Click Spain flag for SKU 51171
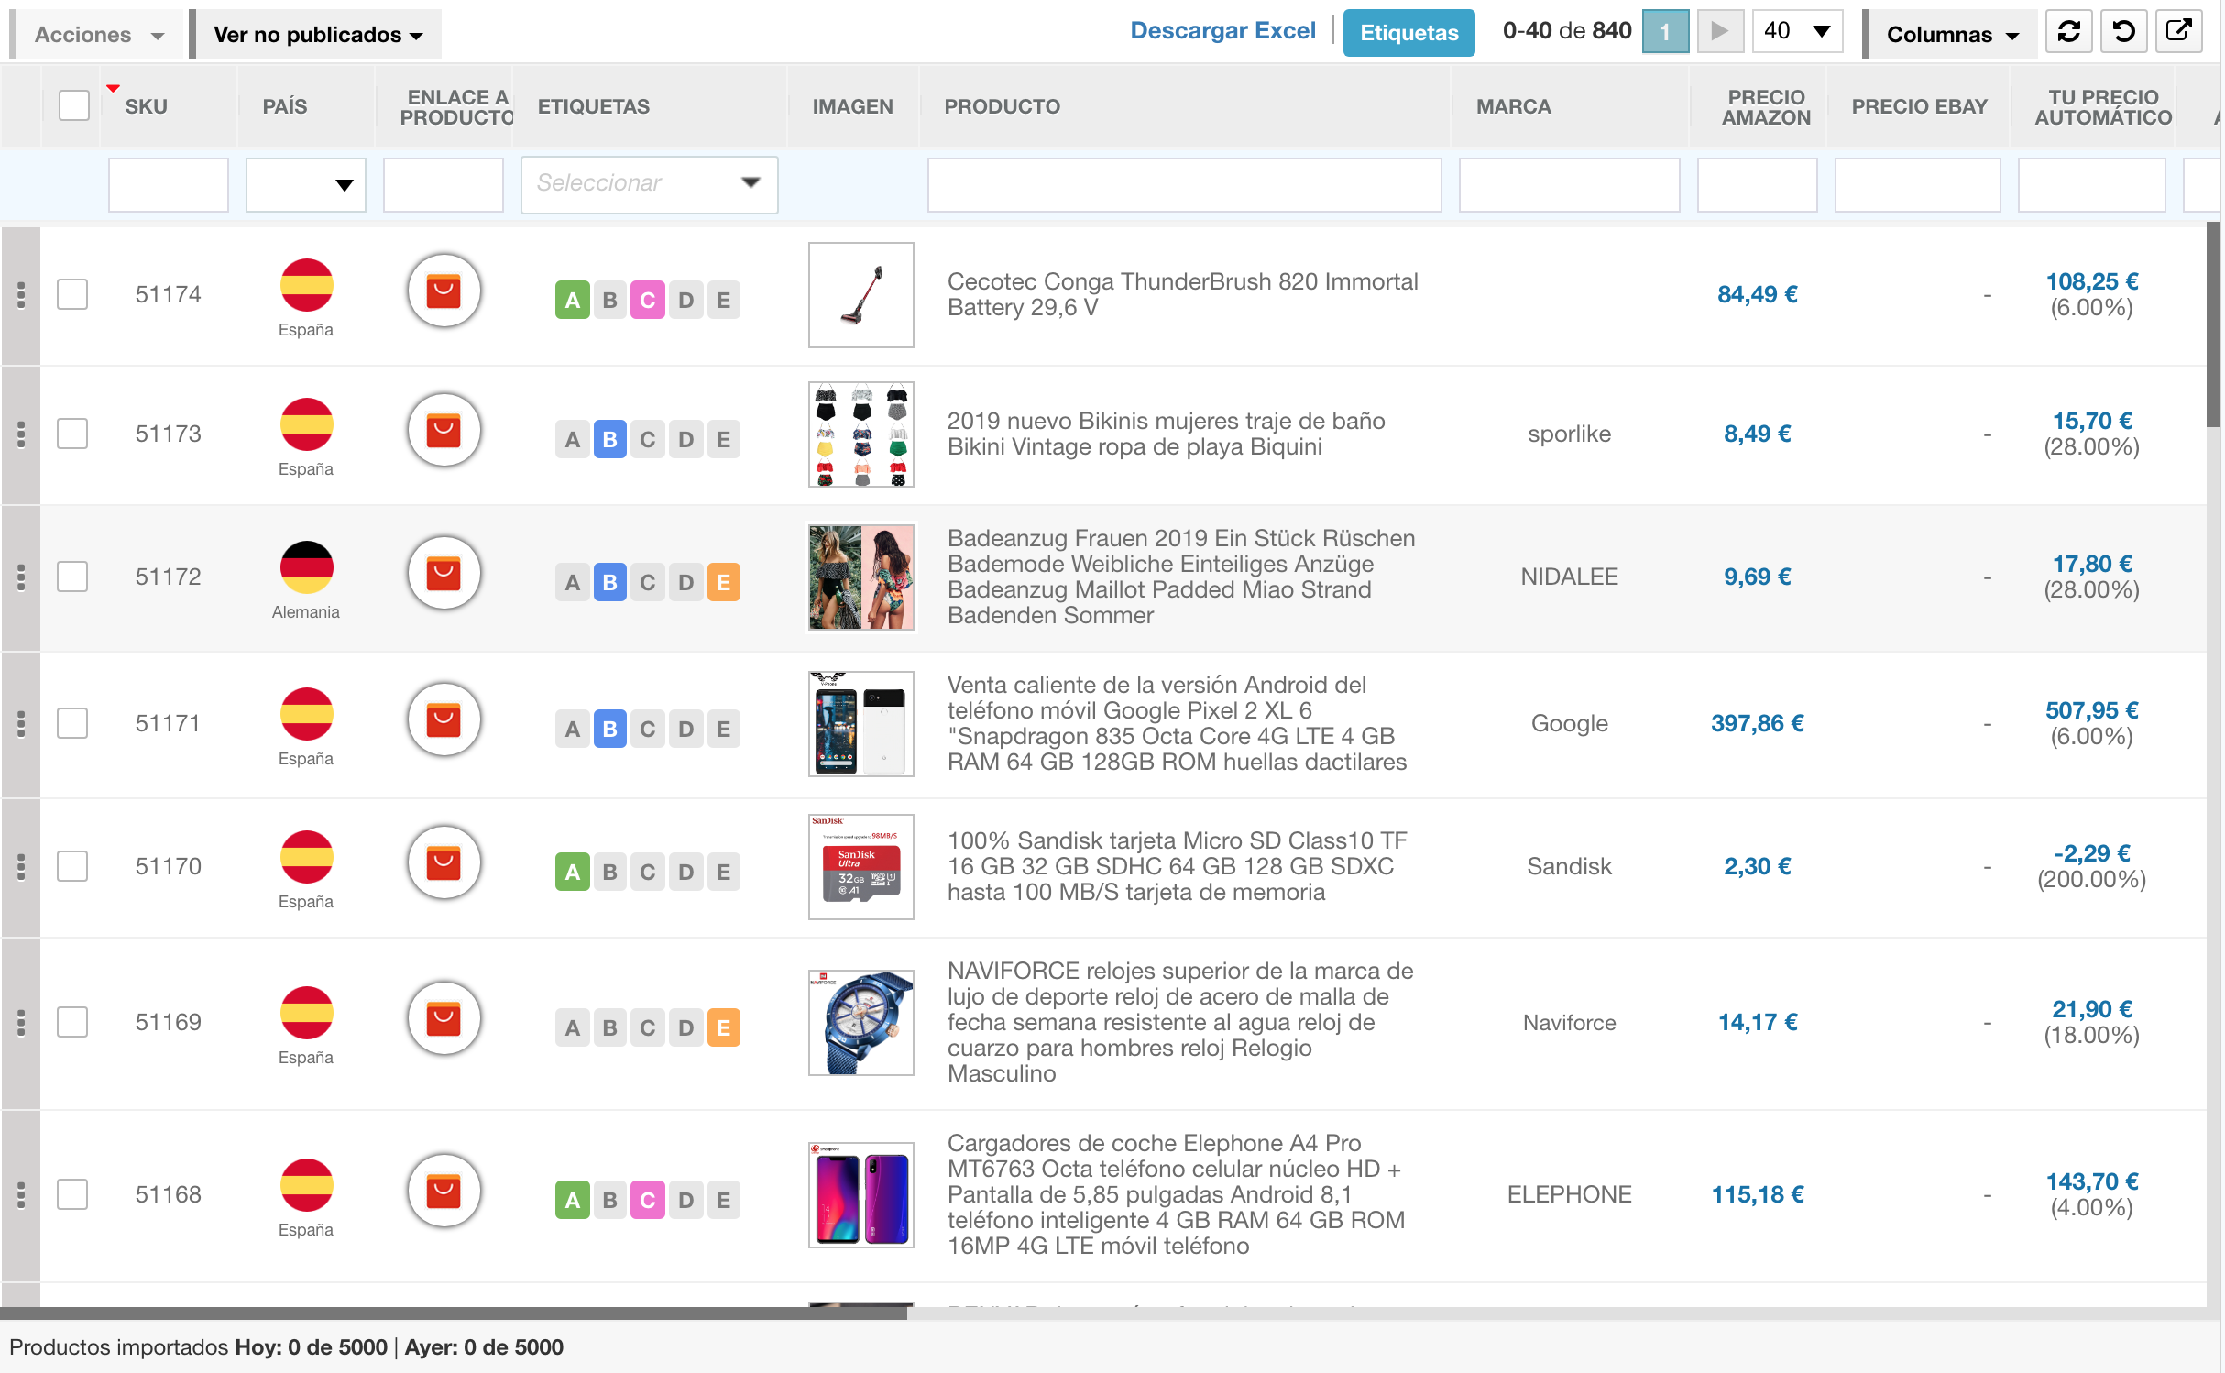 pyautogui.click(x=306, y=714)
